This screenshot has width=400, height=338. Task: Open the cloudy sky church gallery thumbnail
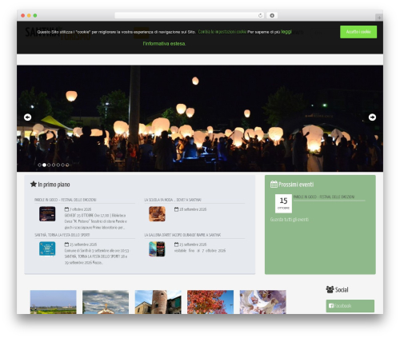(x=106, y=302)
